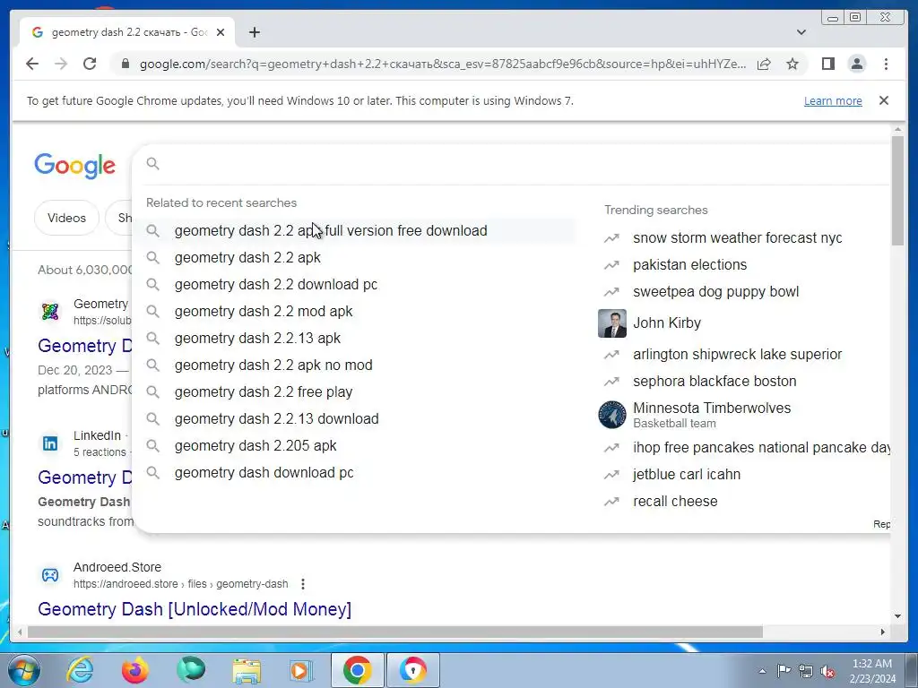Open the Chrome three-dot menu
The height and width of the screenshot is (688, 918).
[x=887, y=64]
